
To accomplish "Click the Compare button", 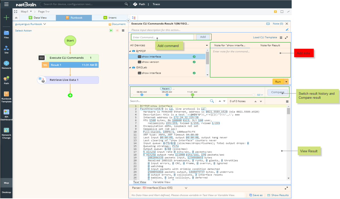I will pyautogui.click(x=278, y=92).
